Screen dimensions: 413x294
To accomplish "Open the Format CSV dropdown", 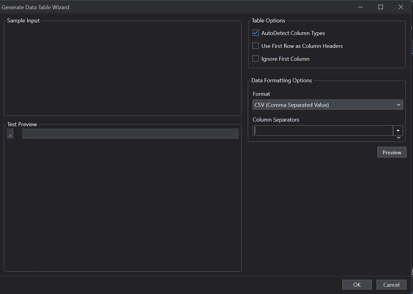I will 328,105.
